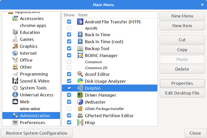Click the Preferences category icon
Image resolution: width=207 pixels, height=138 pixels.
coord(15,123)
